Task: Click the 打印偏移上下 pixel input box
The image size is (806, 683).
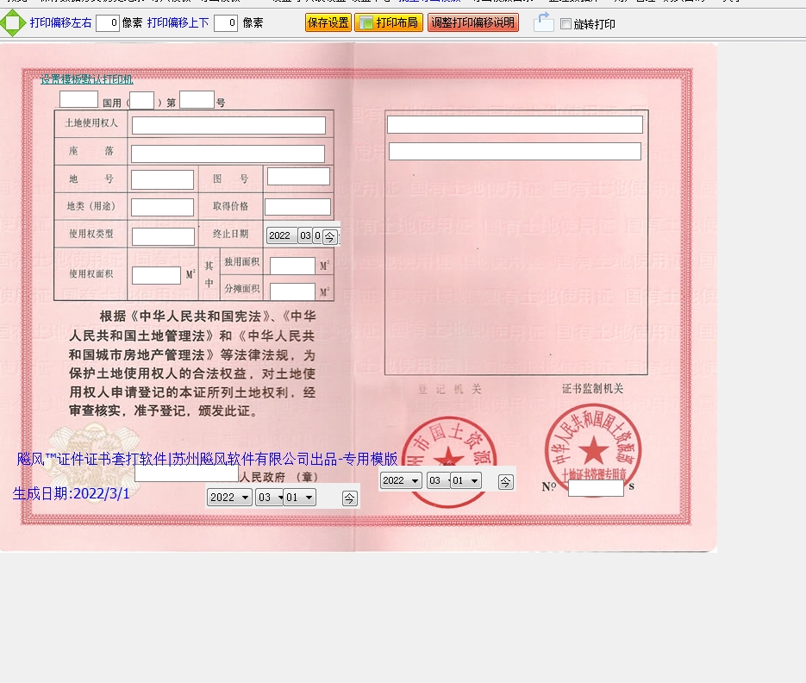Action: (225, 23)
